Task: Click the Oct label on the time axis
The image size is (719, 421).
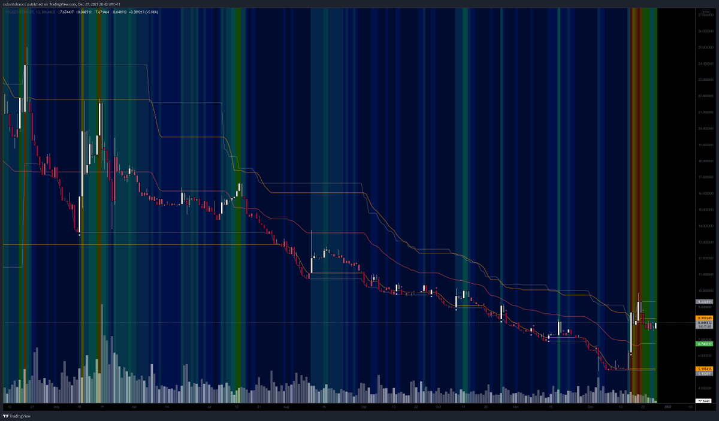Action: (x=439, y=407)
